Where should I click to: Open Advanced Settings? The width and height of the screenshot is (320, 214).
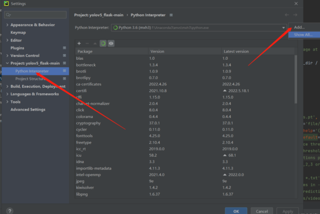[28, 110]
